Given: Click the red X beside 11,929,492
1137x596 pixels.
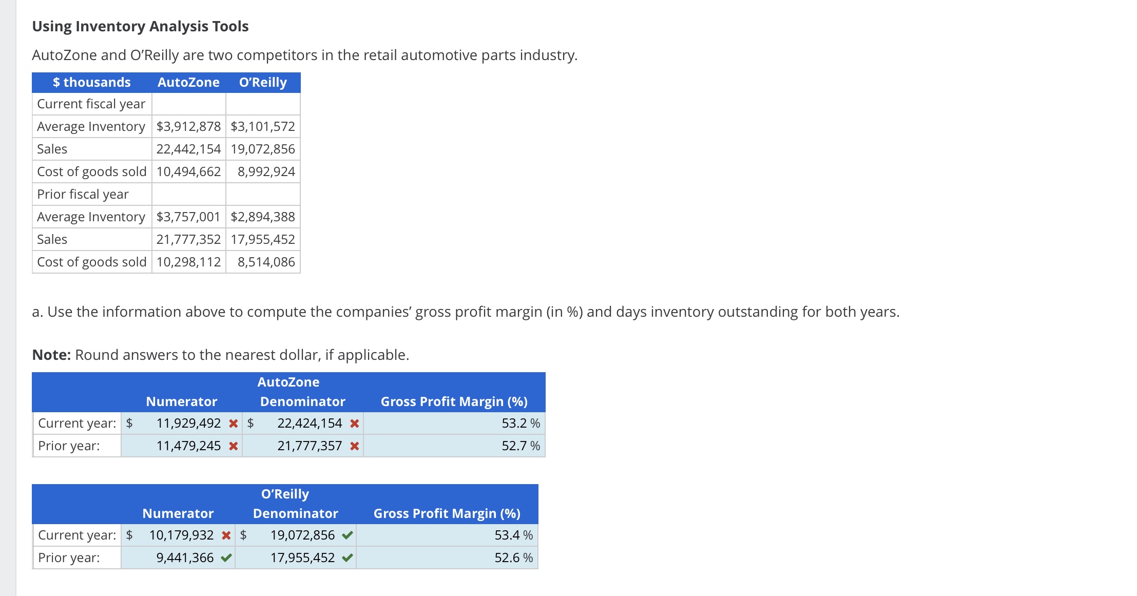Looking at the screenshot, I should click(x=233, y=424).
